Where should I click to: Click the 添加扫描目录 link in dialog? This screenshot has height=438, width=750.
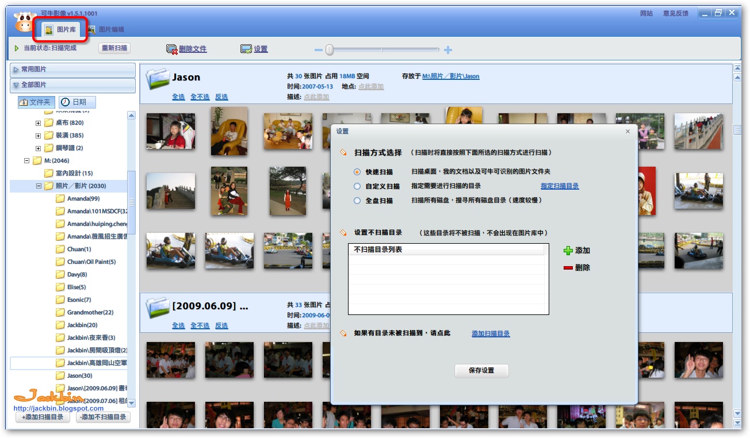(x=491, y=334)
